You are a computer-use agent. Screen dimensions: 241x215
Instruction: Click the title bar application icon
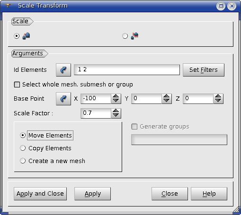(8, 6)
